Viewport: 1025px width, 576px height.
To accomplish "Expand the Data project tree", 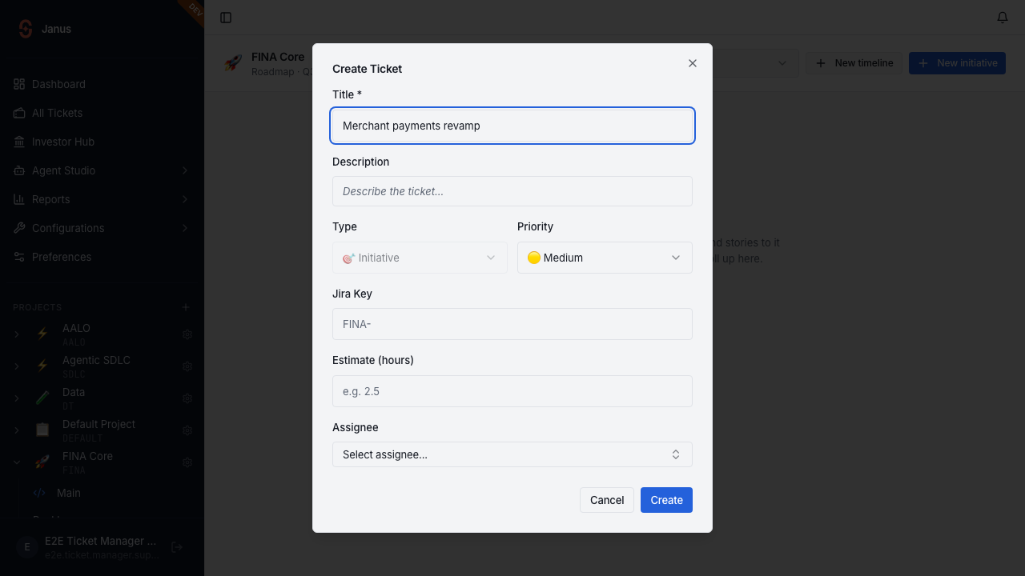I will pos(17,398).
